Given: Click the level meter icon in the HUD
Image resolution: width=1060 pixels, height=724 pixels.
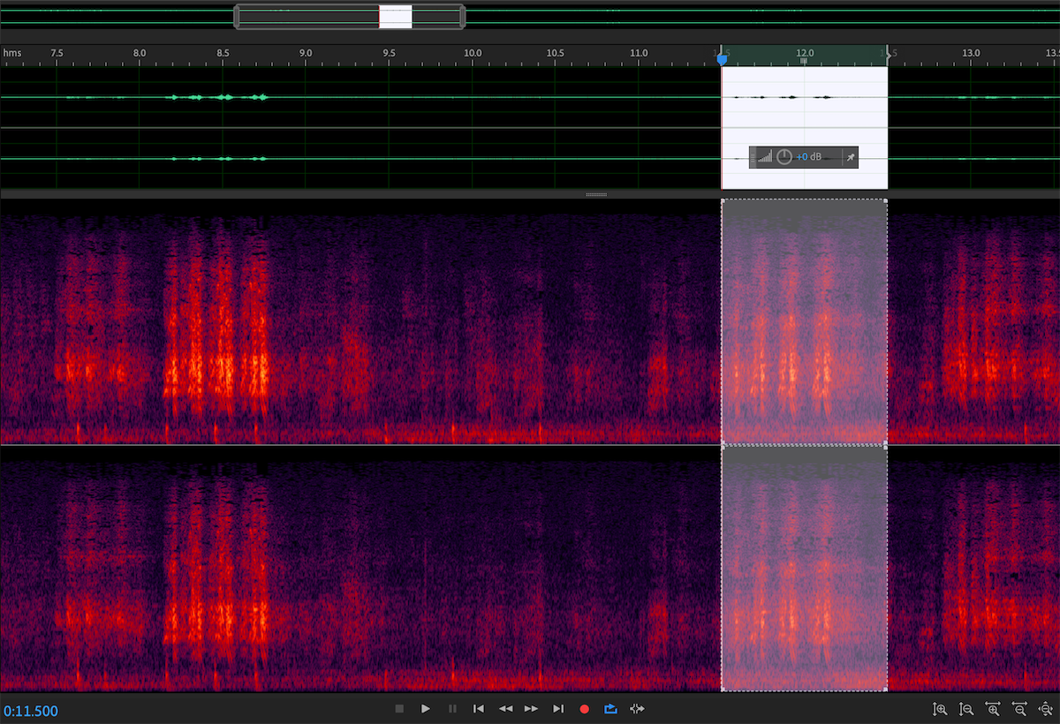Looking at the screenshot, I should click(x=765, y=158).
